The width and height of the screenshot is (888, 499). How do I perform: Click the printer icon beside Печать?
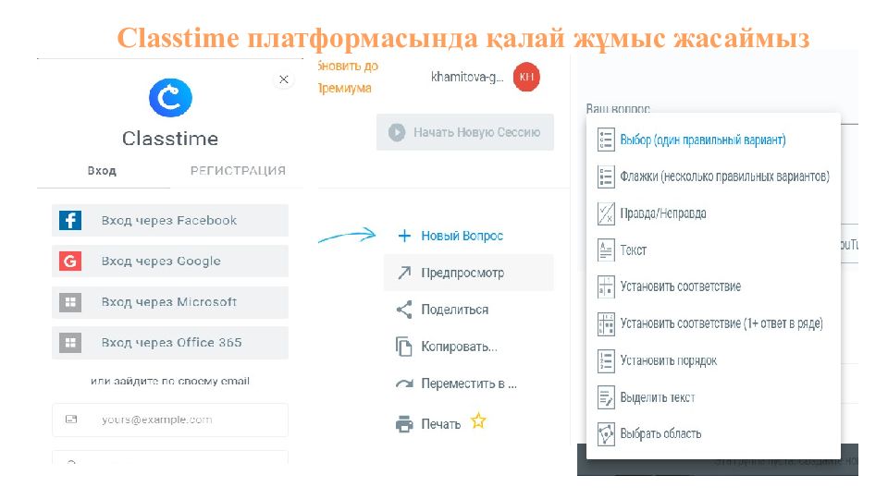[x=404, y=424]
